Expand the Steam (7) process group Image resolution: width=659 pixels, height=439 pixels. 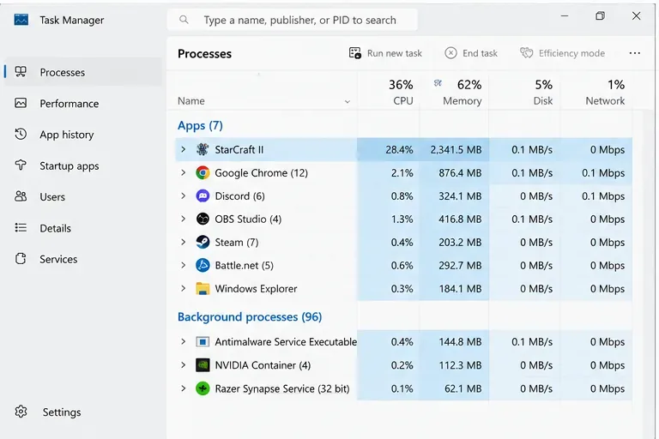pos(184,242)
